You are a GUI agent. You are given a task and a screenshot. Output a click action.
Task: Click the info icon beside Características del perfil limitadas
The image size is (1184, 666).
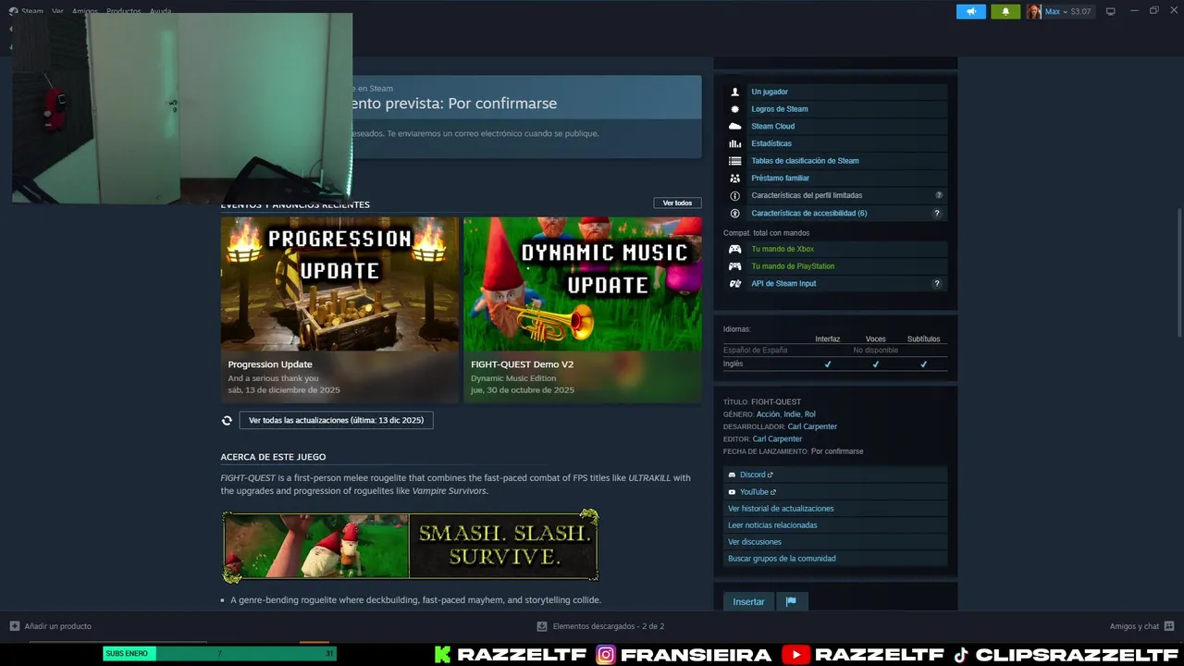[734, 195]
